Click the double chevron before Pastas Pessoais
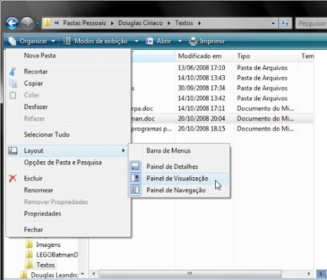 (57, 23)
